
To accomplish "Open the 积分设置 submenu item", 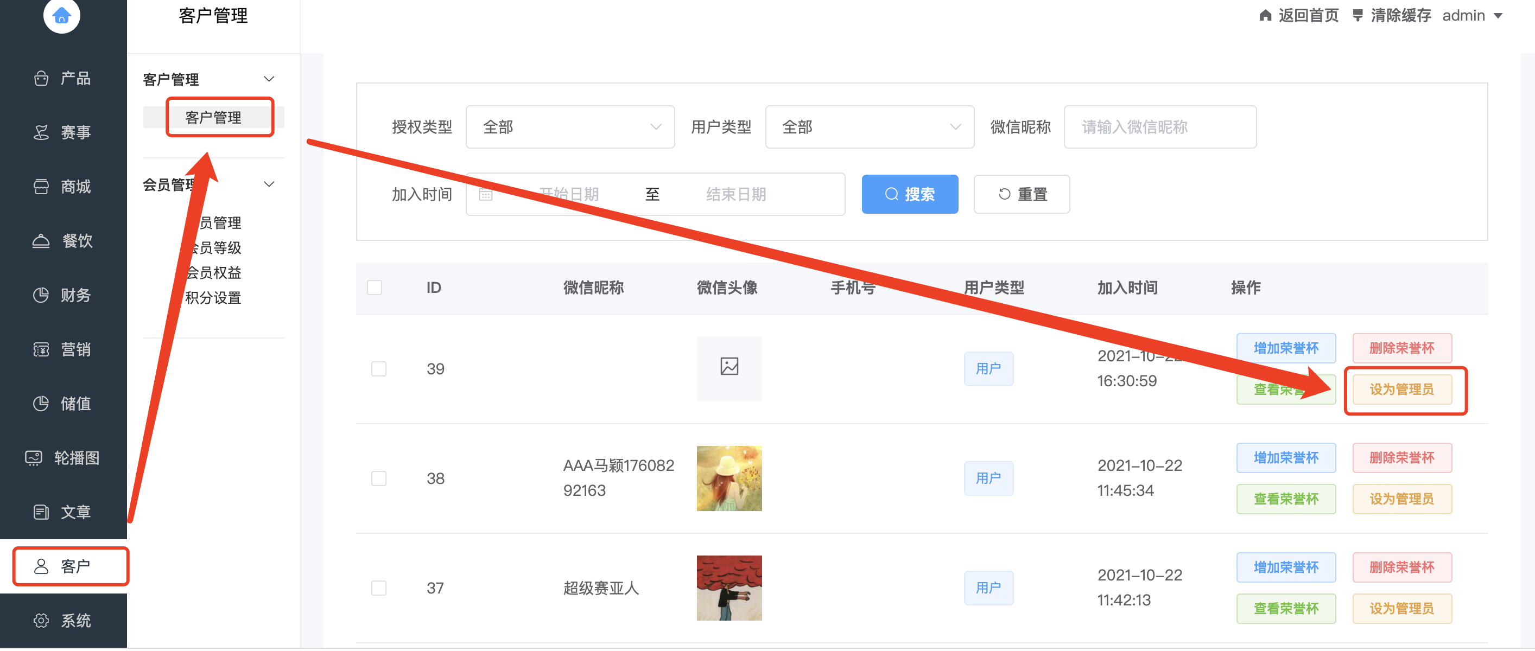I will point(213,298).
